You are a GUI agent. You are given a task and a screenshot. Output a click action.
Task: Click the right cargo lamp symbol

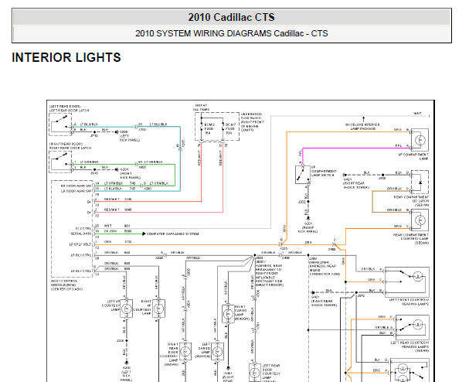(228, 314)
